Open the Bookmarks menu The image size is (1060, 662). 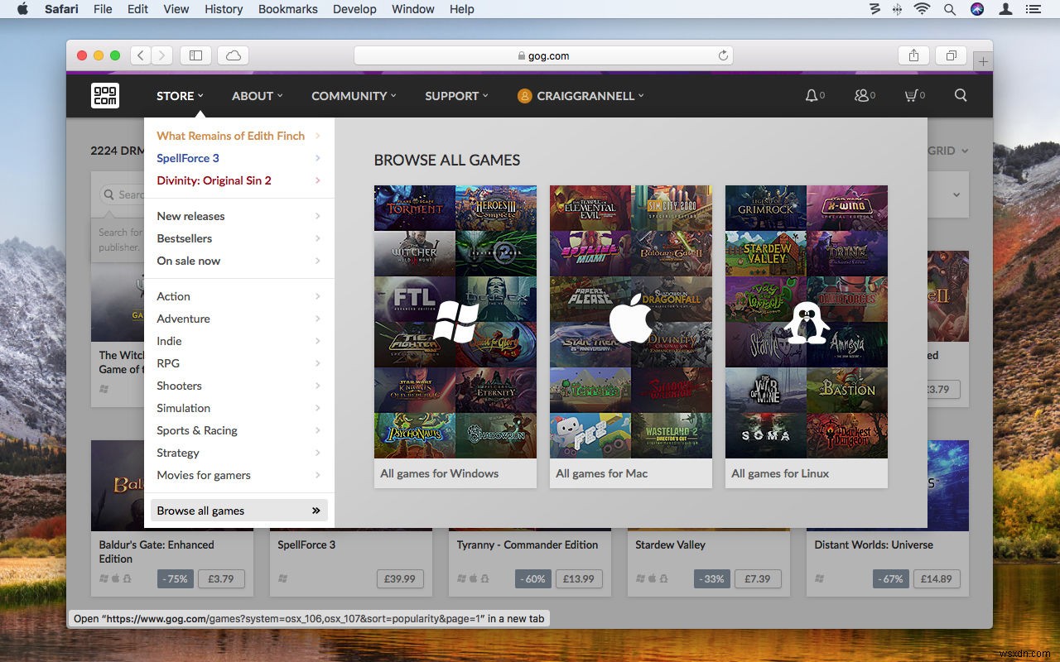287,9
